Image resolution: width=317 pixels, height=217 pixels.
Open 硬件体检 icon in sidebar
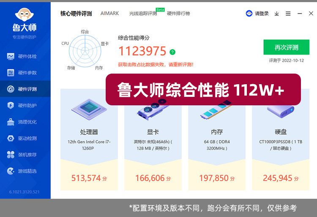pyautogui.click(x=11, y=56)
